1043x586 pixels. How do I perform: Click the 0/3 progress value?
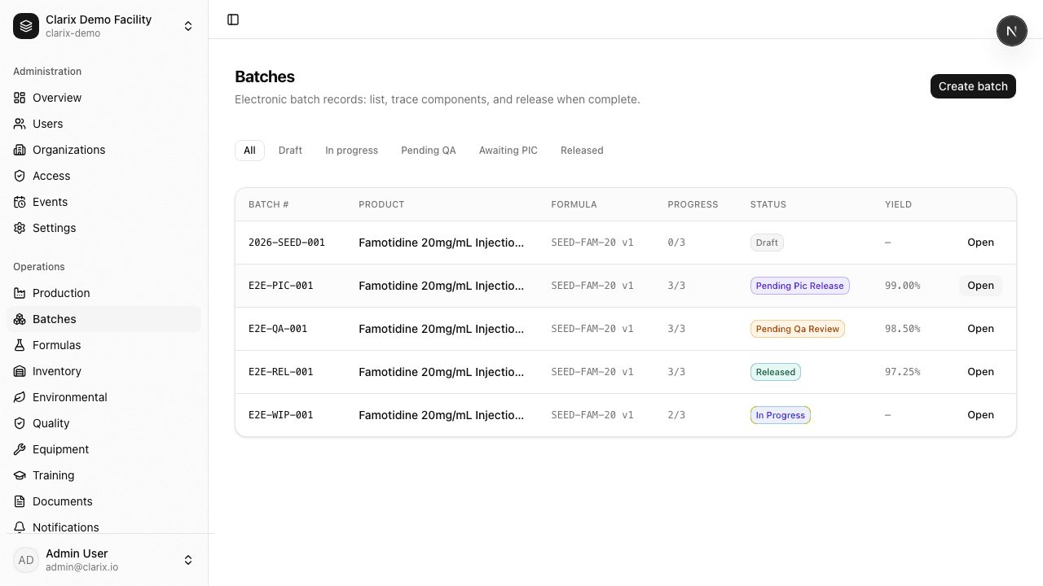pos(676,243)
